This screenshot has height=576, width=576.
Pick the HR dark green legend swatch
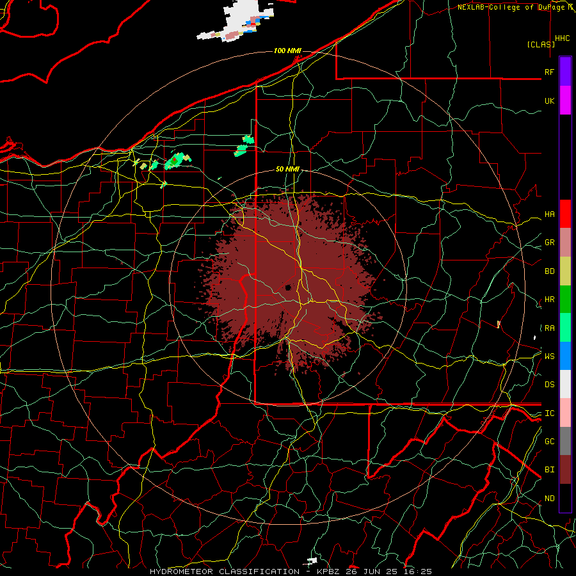pos(565,300)
